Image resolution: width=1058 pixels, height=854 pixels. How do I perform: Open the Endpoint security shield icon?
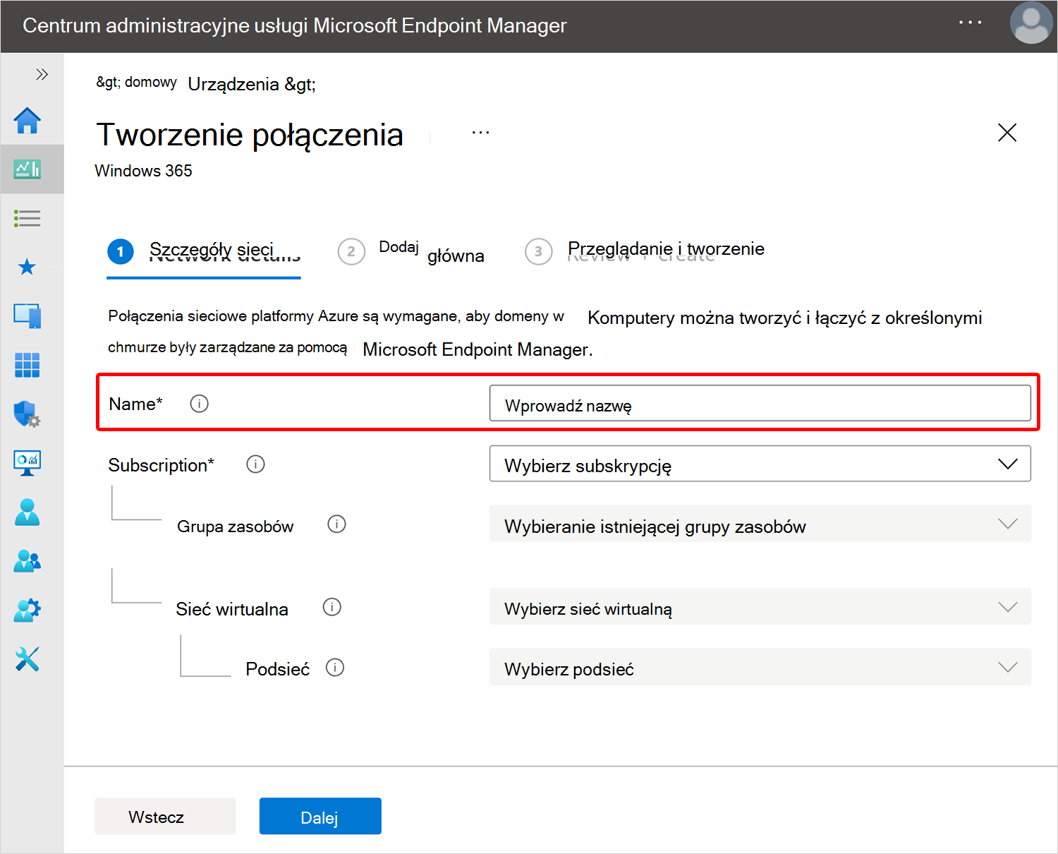(28, 414)
